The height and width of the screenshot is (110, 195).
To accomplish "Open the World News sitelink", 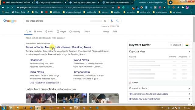I will (x=81, y=60).
